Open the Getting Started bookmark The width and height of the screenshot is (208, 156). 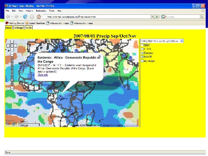tap(15, 23)
